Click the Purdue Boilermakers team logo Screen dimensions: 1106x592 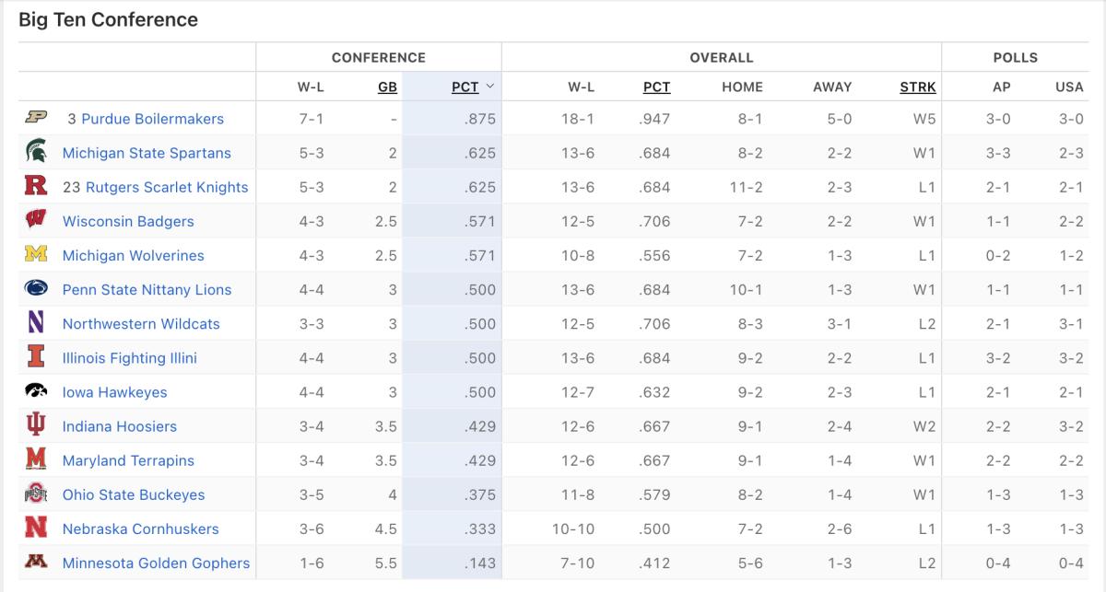(x=36, y=118)
